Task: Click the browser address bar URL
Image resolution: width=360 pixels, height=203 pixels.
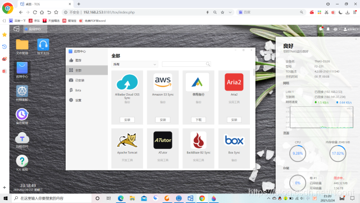Action: click(x=109, y=12)
